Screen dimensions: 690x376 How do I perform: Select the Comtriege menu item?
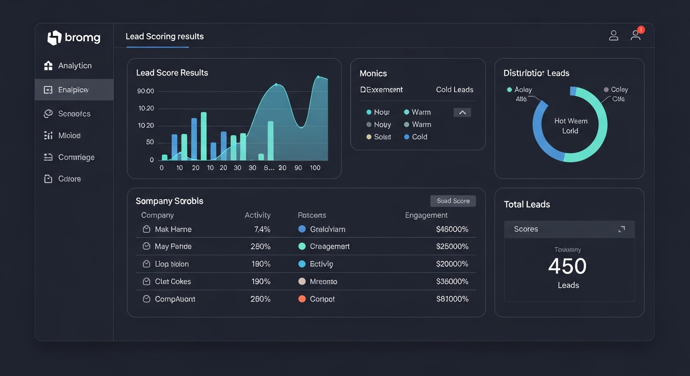pyautogui.click(x=74, y=157)
